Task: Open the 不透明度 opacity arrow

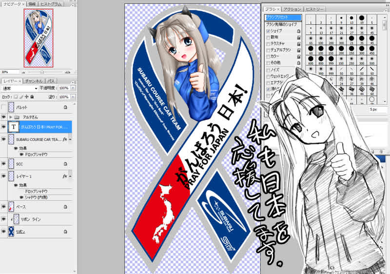Action: pyautogui.click(x=73, y=88)
